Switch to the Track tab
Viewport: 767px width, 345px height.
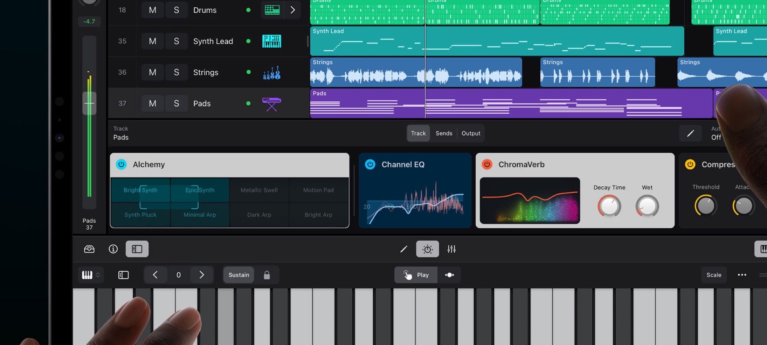[x=418, y=133]
